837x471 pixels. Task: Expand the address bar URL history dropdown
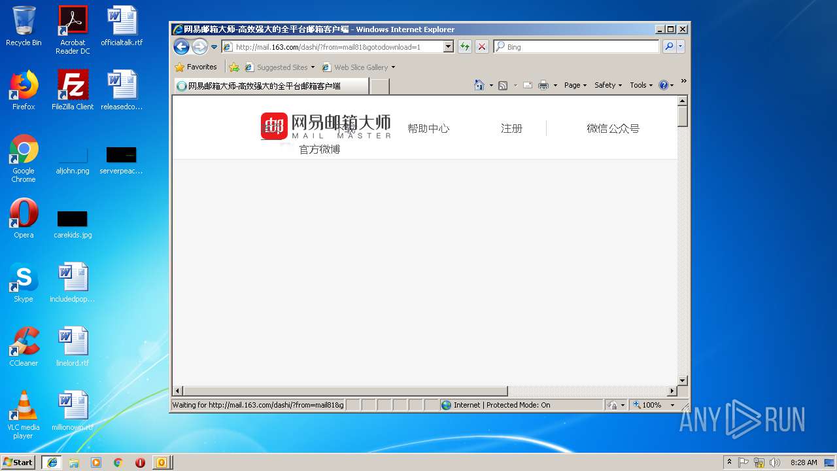(448, 46)
